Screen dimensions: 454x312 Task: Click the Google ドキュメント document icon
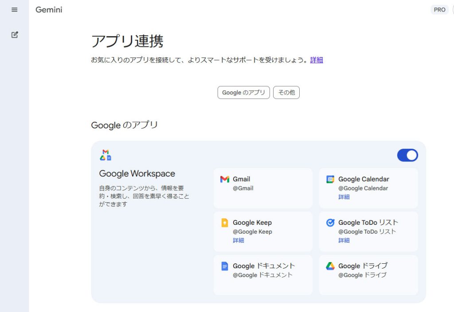point(225,266)
